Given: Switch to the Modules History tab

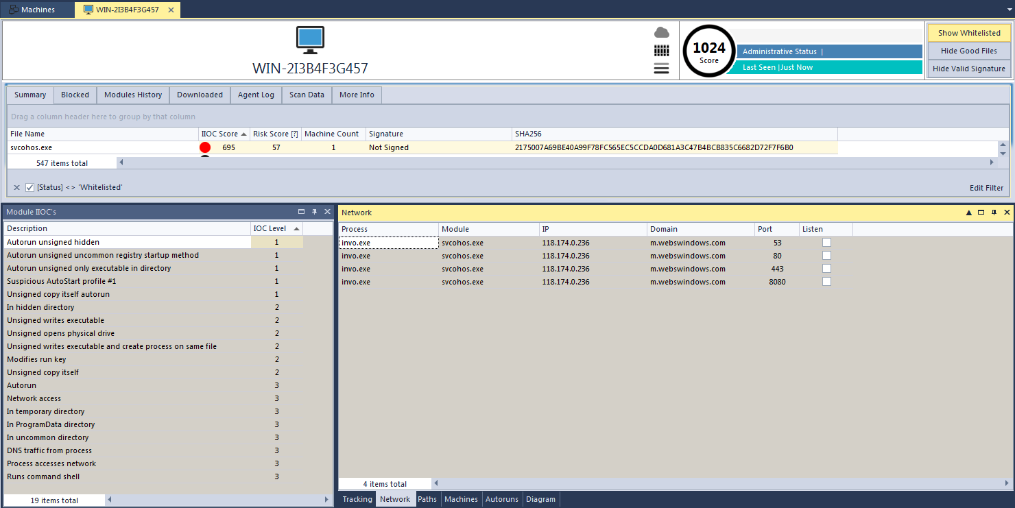Looking at the screenshot, I should click(133, 95).
